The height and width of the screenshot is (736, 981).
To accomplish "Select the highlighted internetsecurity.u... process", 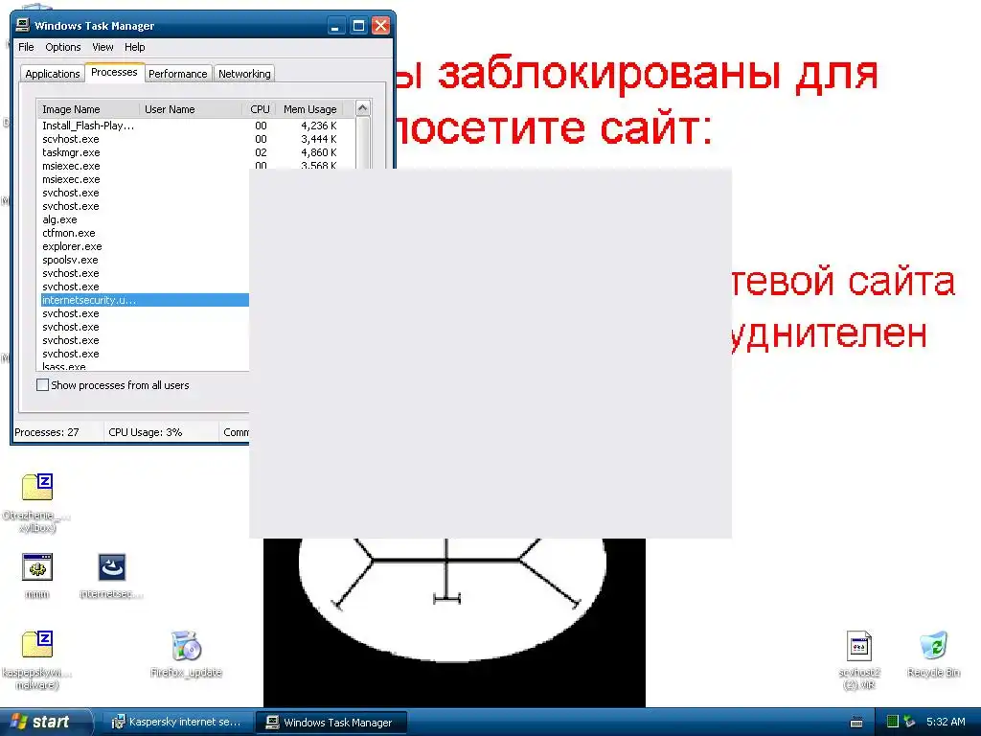I will click(x=146, y=300).
